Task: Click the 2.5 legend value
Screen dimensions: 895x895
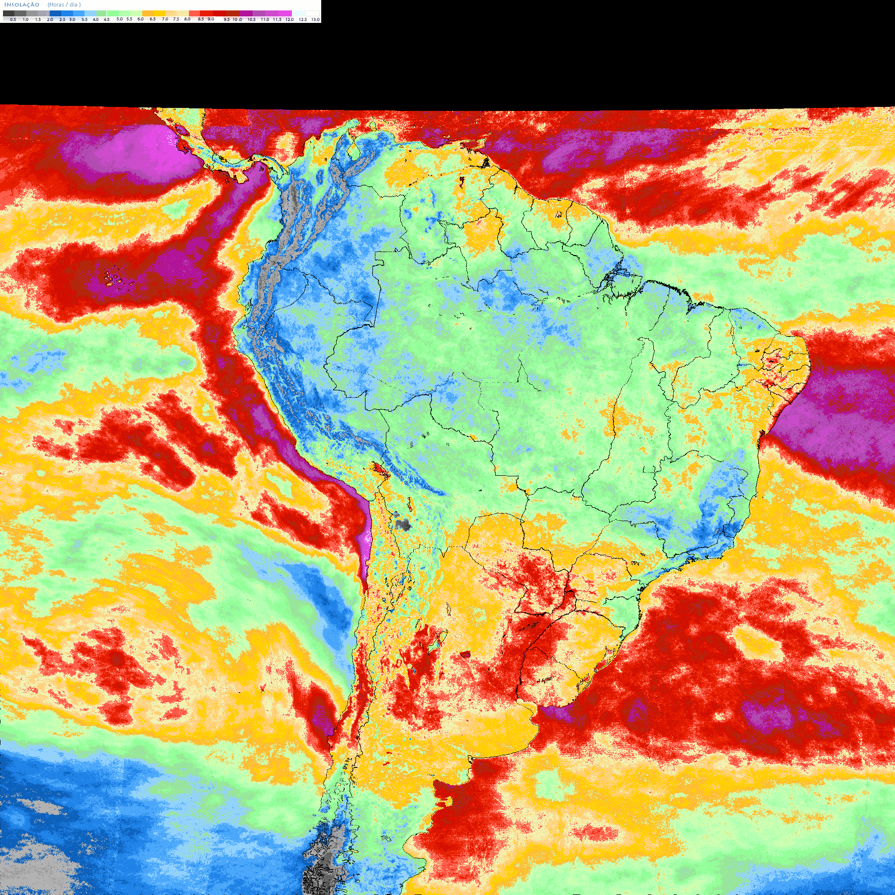Action: click(x=62, y=19)
